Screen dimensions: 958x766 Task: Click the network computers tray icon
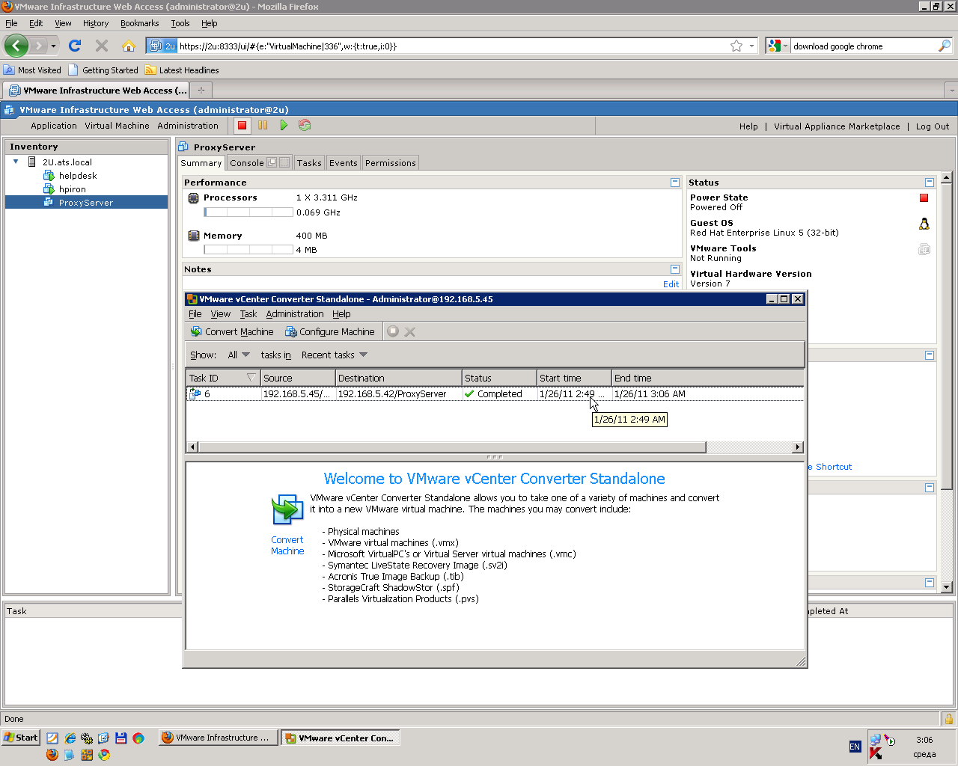click(875, 740)
